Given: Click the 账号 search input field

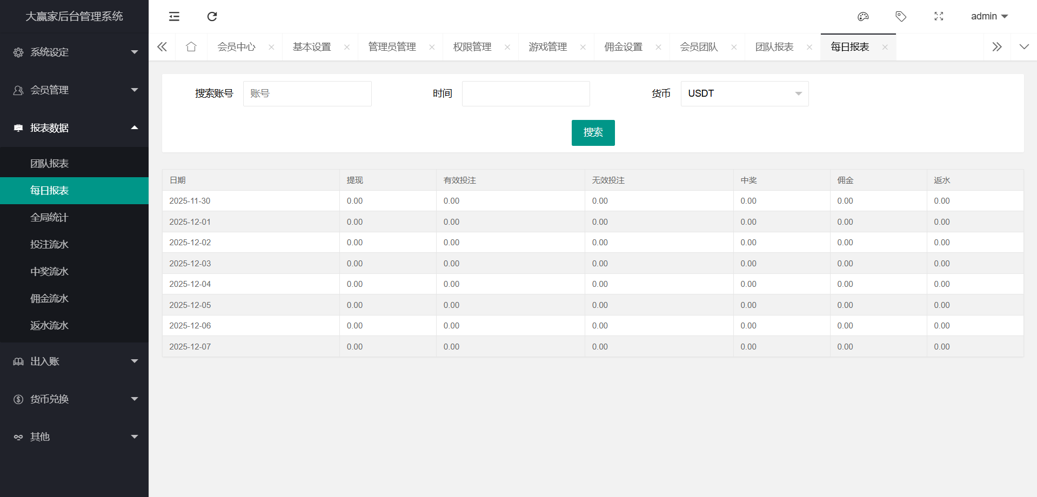Looking at the screenshot, I should [x=307, y=93].
